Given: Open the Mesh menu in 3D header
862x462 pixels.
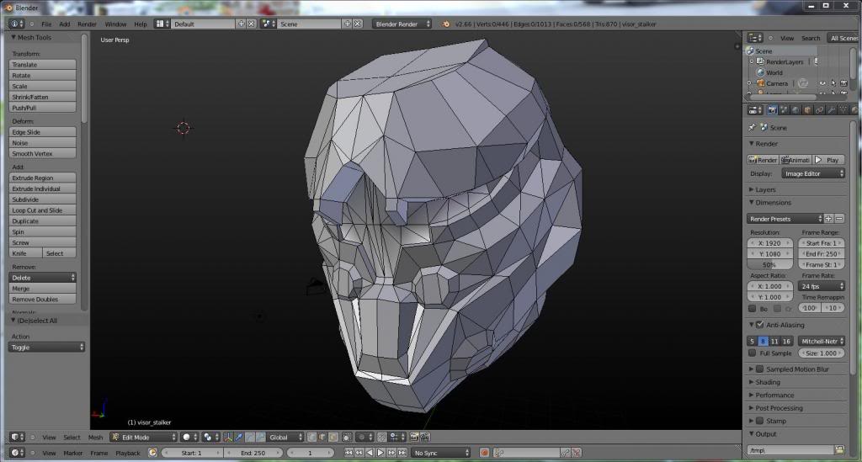Looking at the screenshot, I should (95, 438).
